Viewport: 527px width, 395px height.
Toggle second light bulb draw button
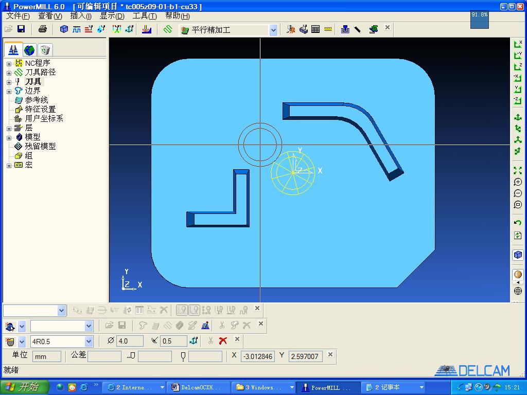pyautogui.click(x=195, y=310)
